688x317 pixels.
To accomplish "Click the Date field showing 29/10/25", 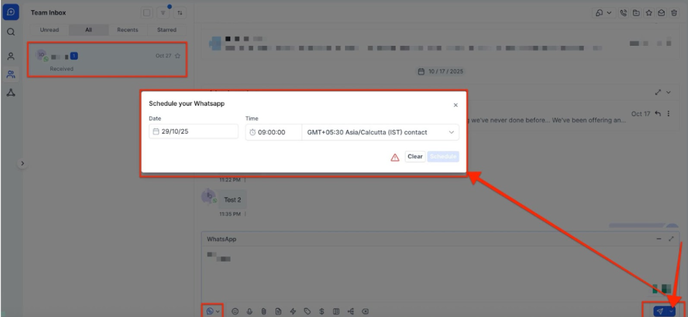I will [193, 131].
